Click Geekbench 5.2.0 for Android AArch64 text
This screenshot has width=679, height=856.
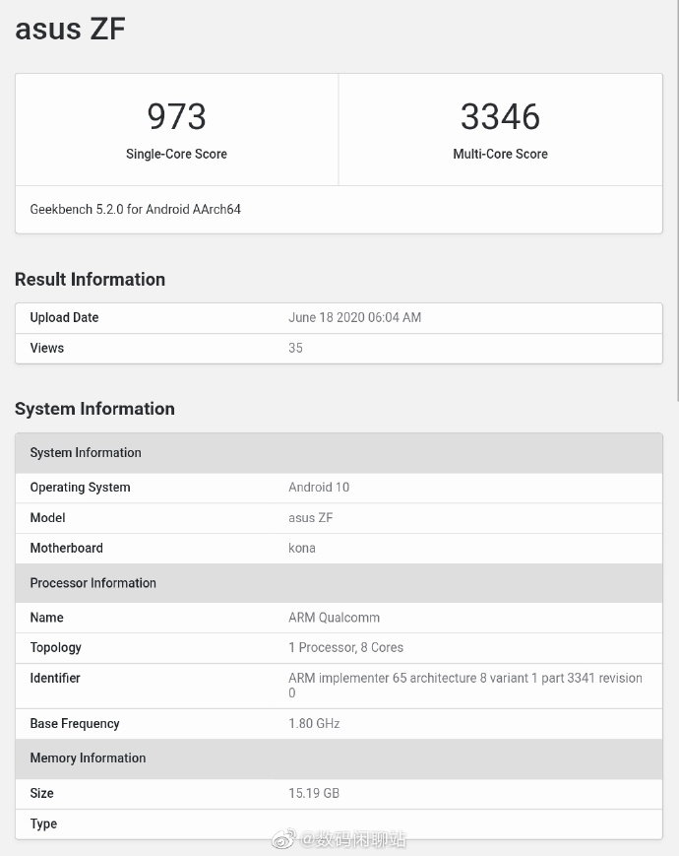point(136,210)
